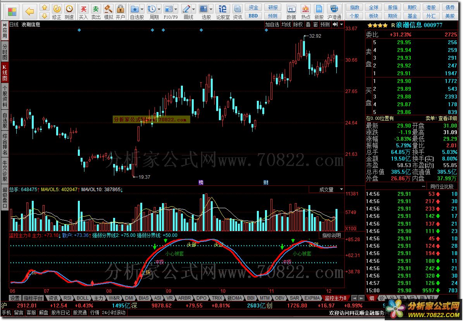
Task: Click the 32.92 high price label
Action: point(315,36)
